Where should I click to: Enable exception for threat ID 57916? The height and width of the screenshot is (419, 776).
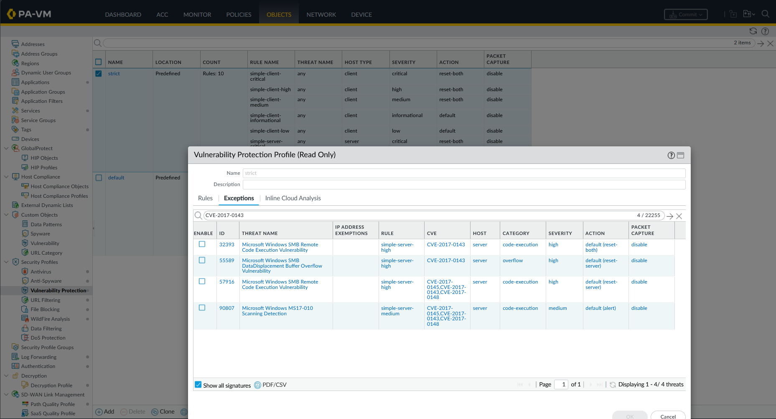pyautogui.click(x=202, y=281)
